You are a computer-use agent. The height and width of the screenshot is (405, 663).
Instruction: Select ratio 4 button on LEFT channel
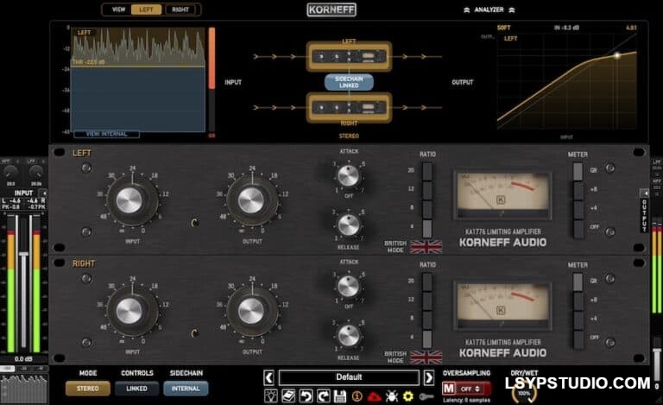[427, 227]
